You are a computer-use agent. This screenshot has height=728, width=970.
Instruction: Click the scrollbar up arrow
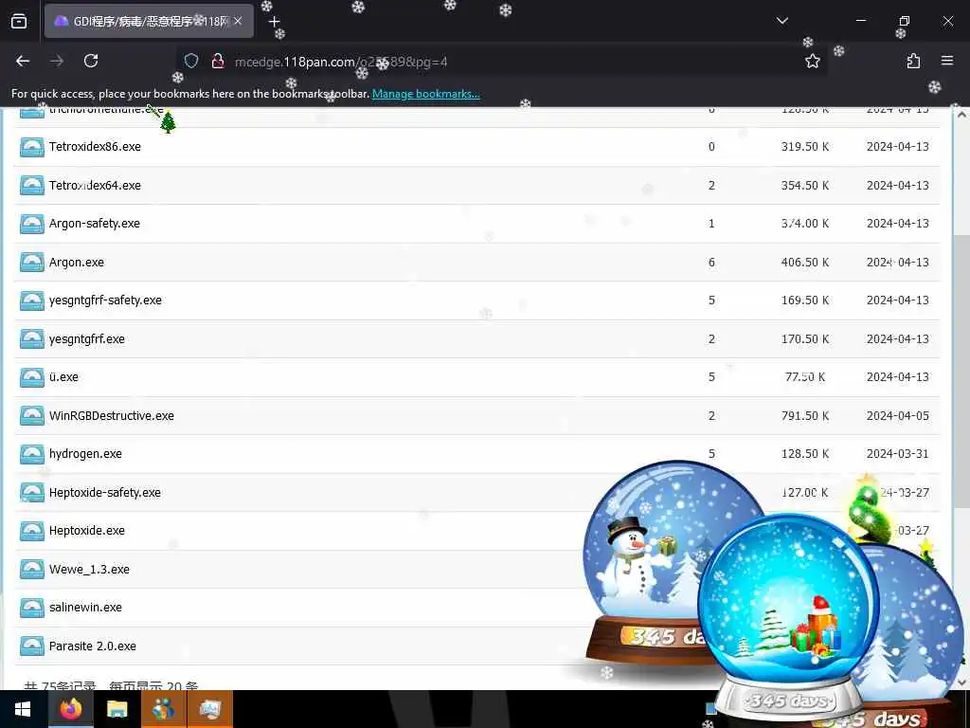point(961,115)
